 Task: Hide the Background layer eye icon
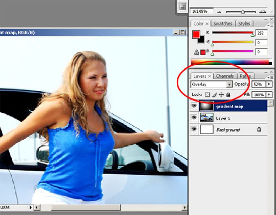[x=194, y=129]
